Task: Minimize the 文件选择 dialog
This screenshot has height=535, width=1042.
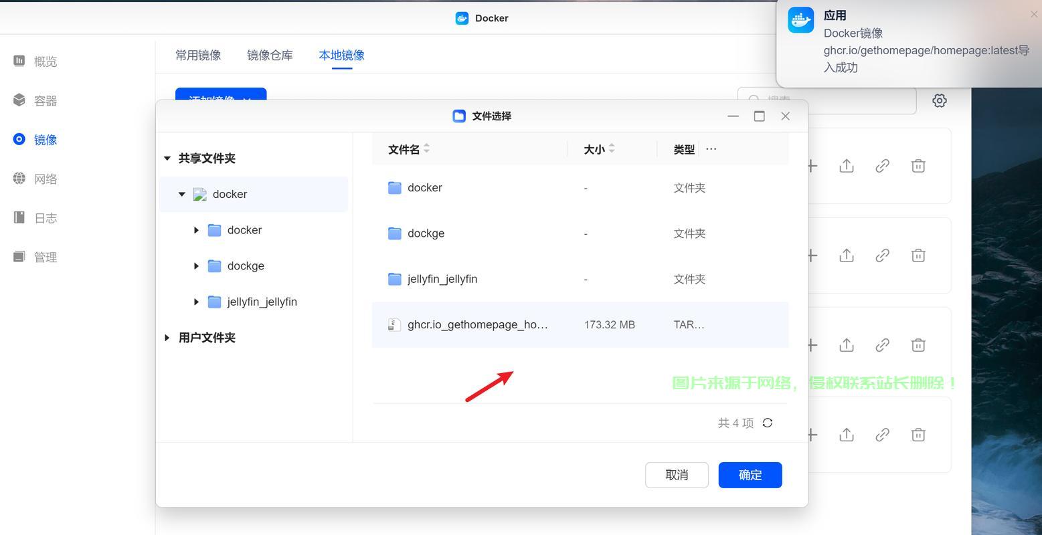Action: (x=733, y=116)
